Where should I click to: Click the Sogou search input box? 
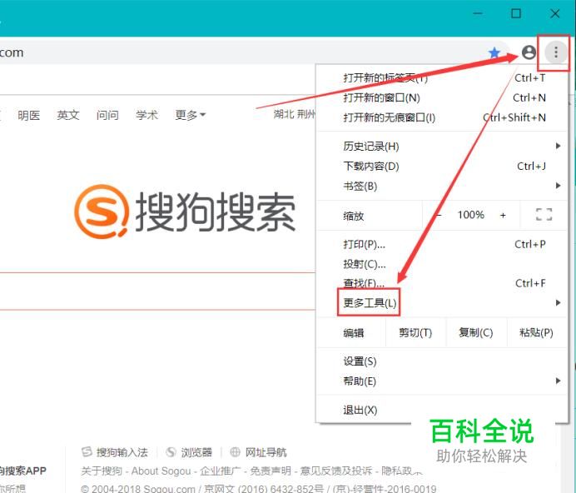(x=157, y=291)
